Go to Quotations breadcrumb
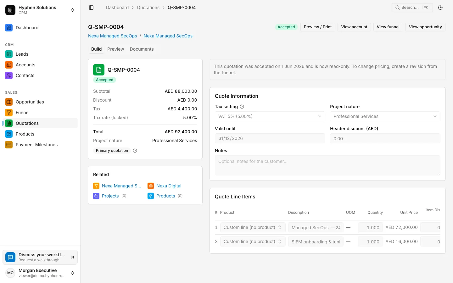 tap(148, 8)
